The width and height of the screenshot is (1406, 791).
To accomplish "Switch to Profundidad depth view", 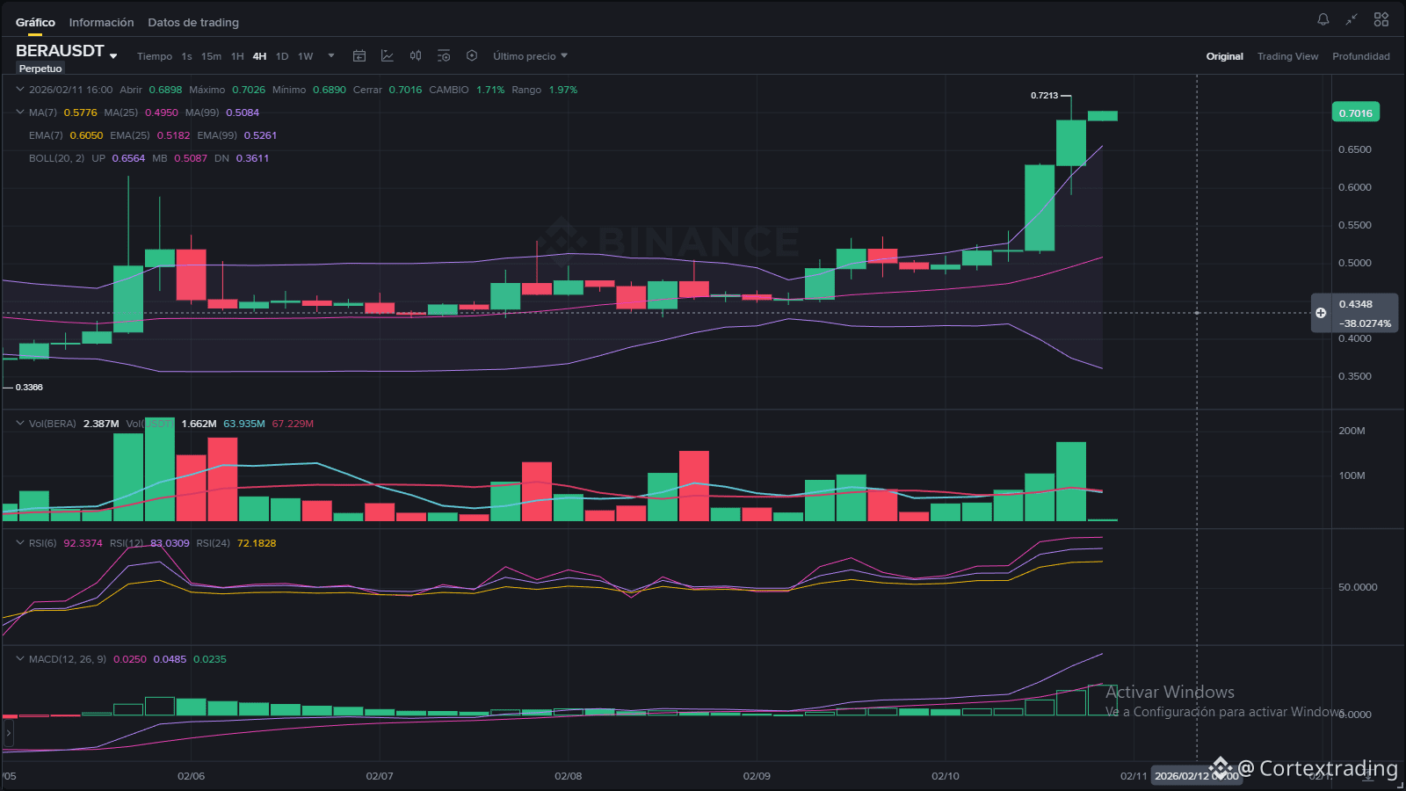I will click(1361, 56).
